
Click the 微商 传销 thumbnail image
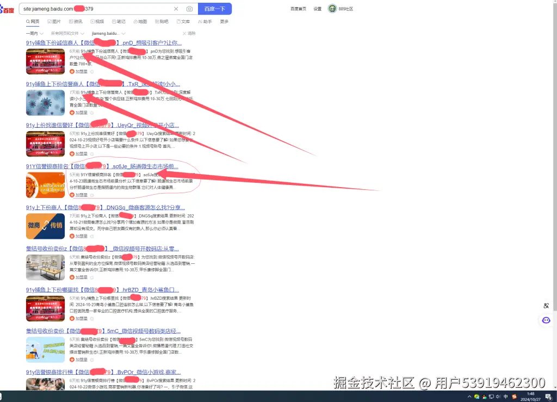(46, 226)
